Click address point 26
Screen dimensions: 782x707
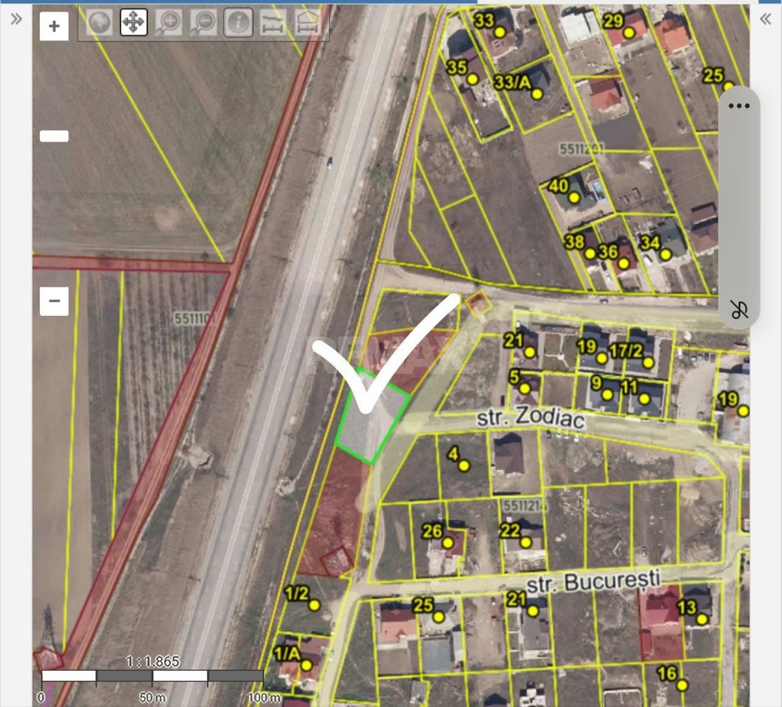[x=448, y=542]
